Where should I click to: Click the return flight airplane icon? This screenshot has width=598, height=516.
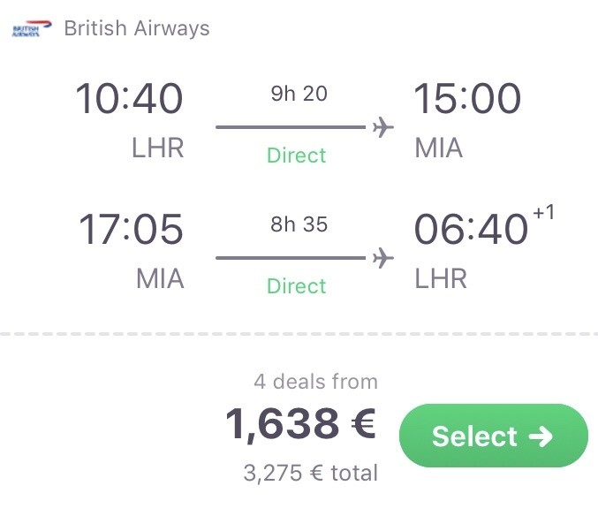[382, 258]
